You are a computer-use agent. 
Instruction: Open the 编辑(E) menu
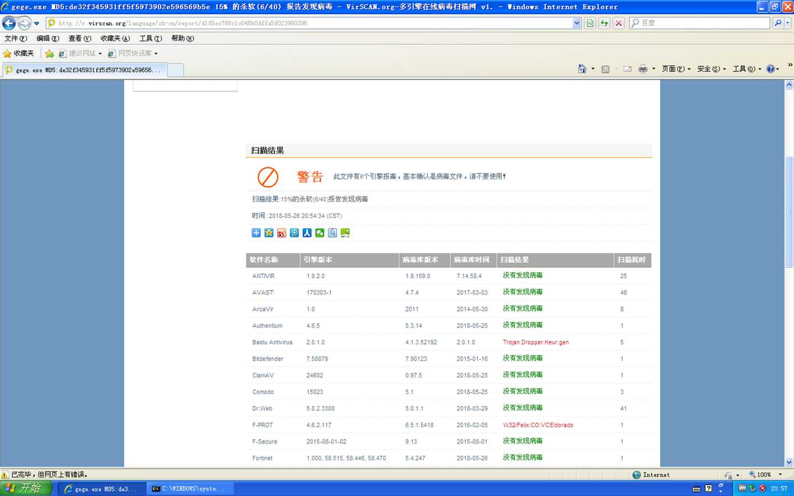pos(48,39)
